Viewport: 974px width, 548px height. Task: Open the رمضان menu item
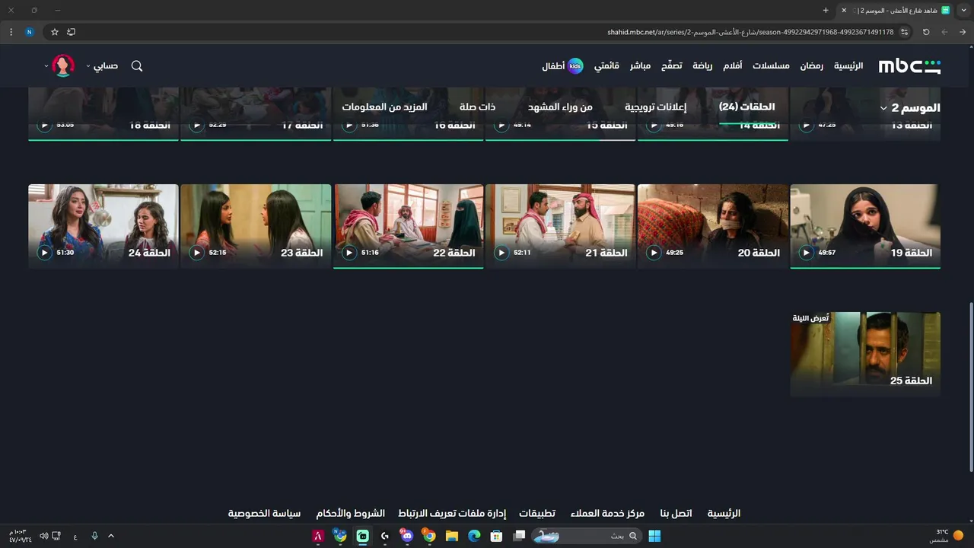(811, 66)
